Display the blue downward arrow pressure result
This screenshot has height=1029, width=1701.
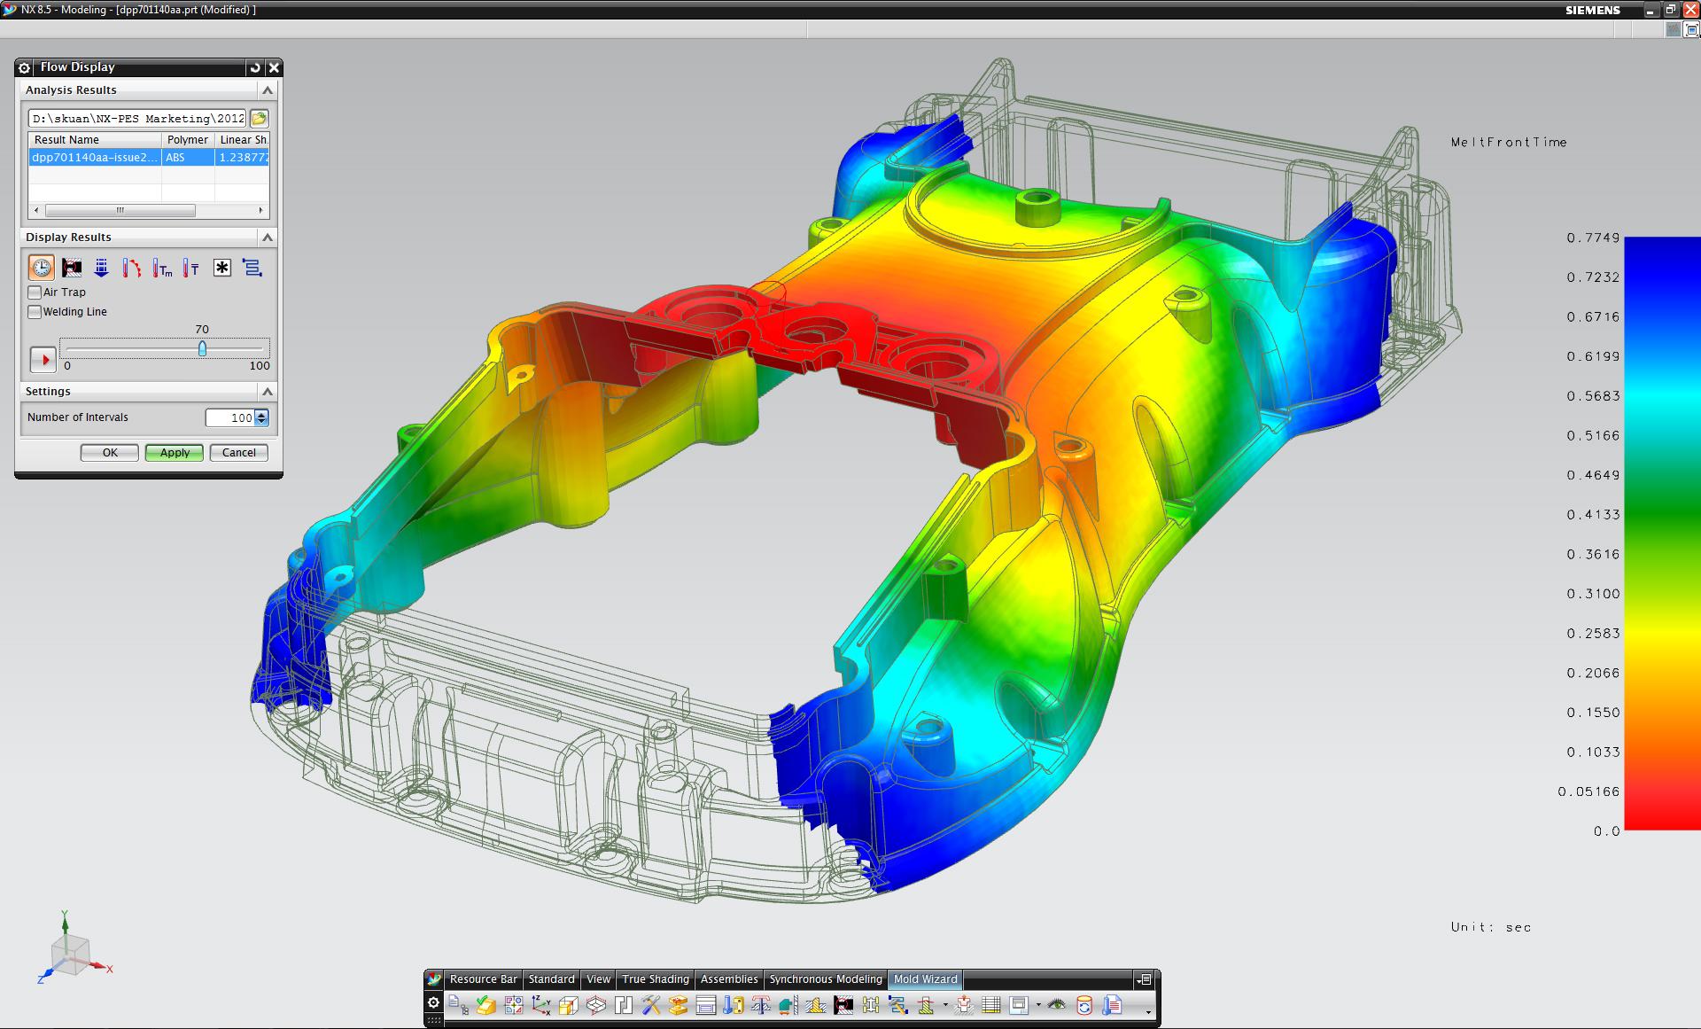[102, 268]
